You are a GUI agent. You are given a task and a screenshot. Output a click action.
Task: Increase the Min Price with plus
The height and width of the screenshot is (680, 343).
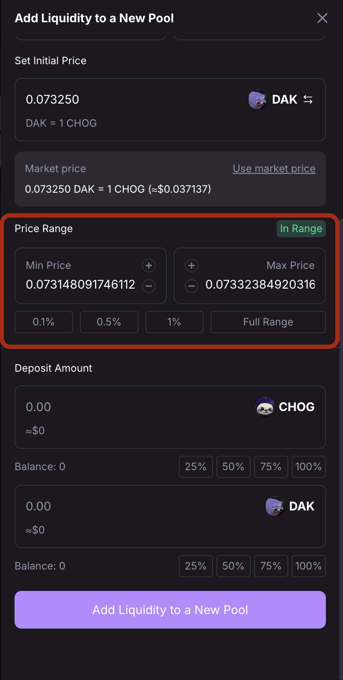point(149,265)
